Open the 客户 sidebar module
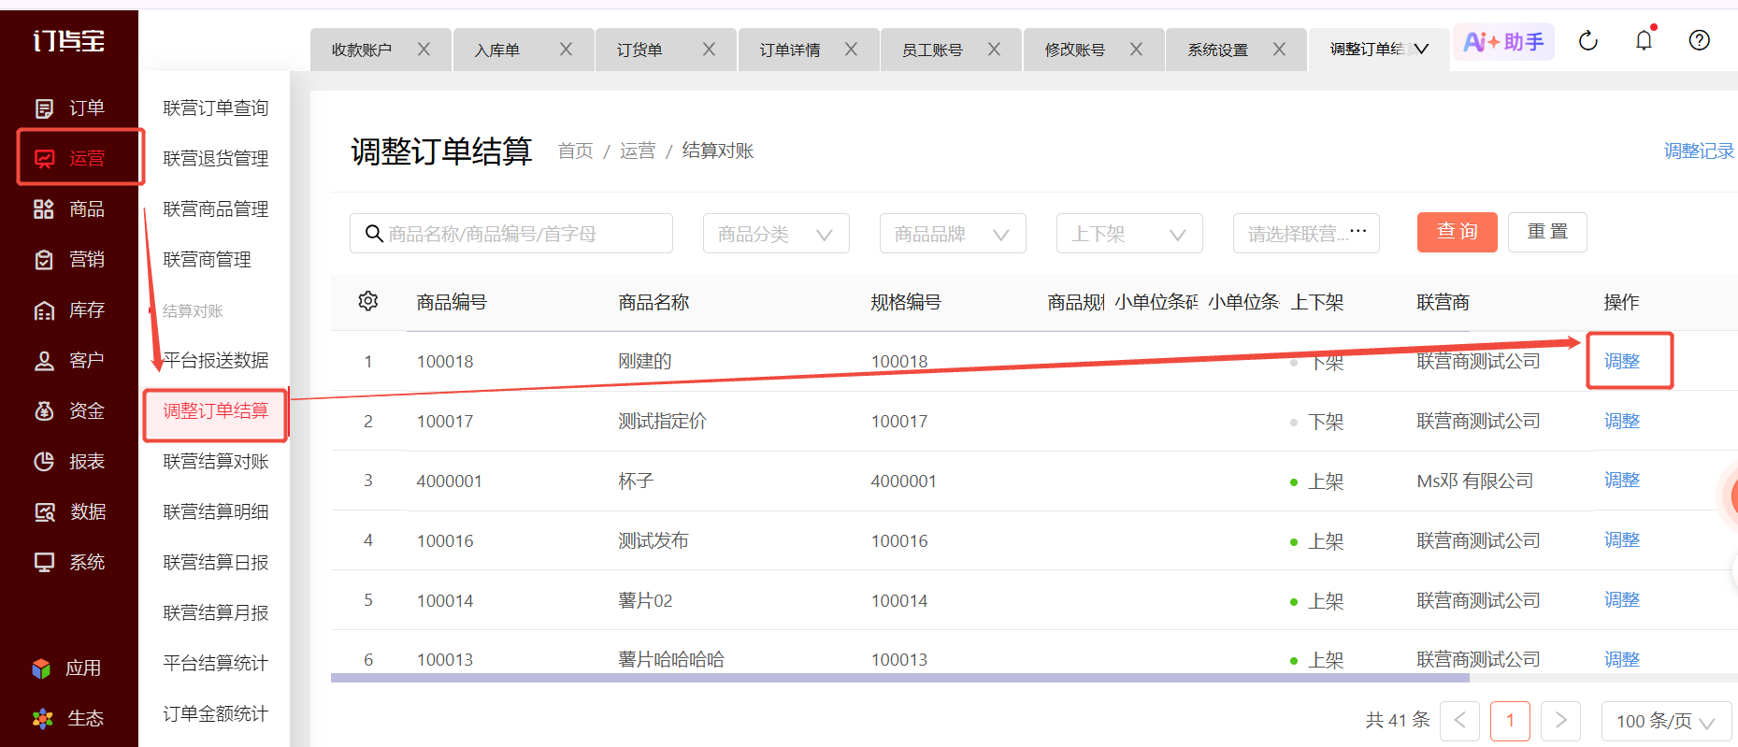The width and height of the screenshot is (1738, 747). point(69,361)
